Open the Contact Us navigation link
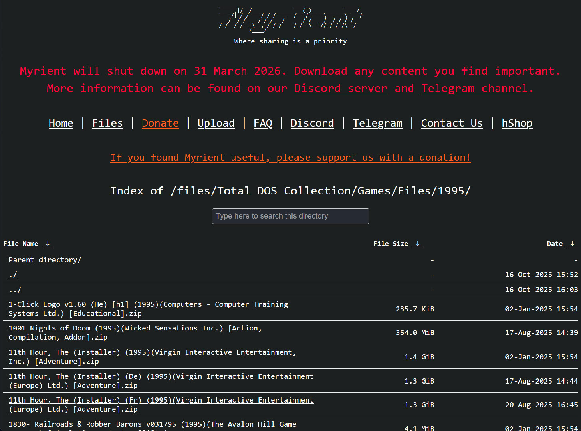This screenshot has height=431, width=581. [452, 123]
